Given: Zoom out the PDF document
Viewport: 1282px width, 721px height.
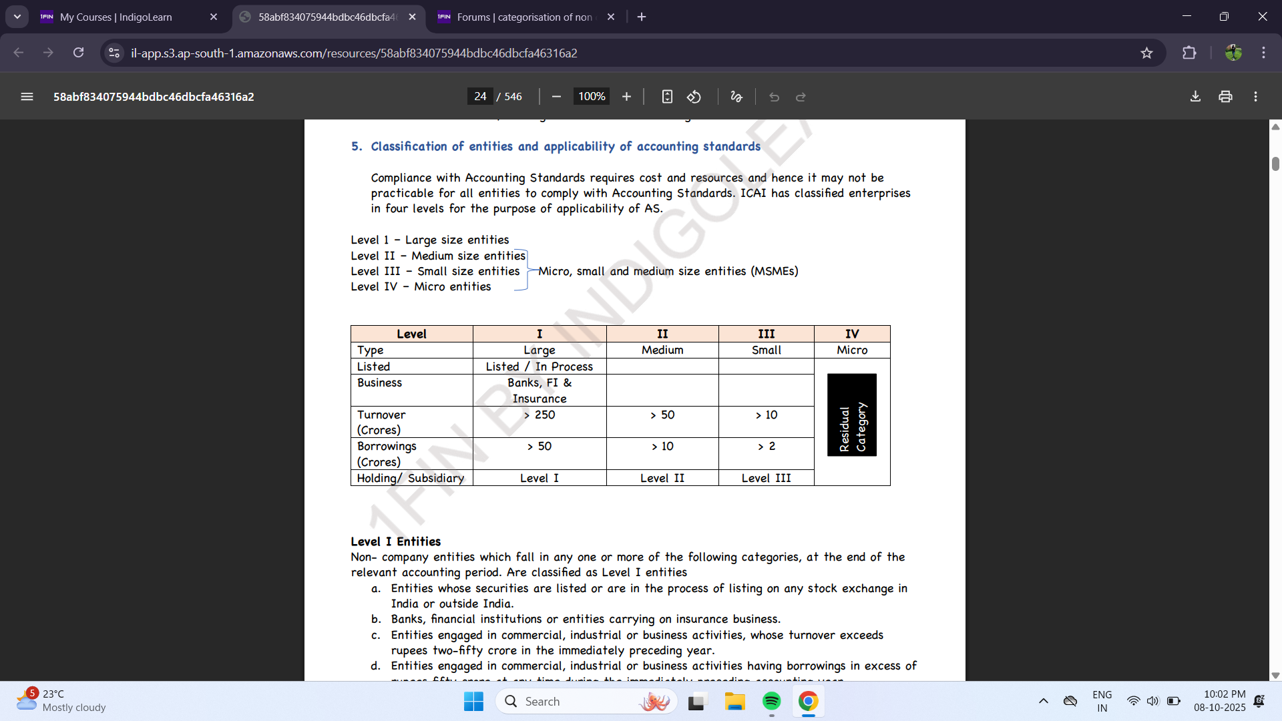Looking at the screenshot, I should (x=556, y=97).
